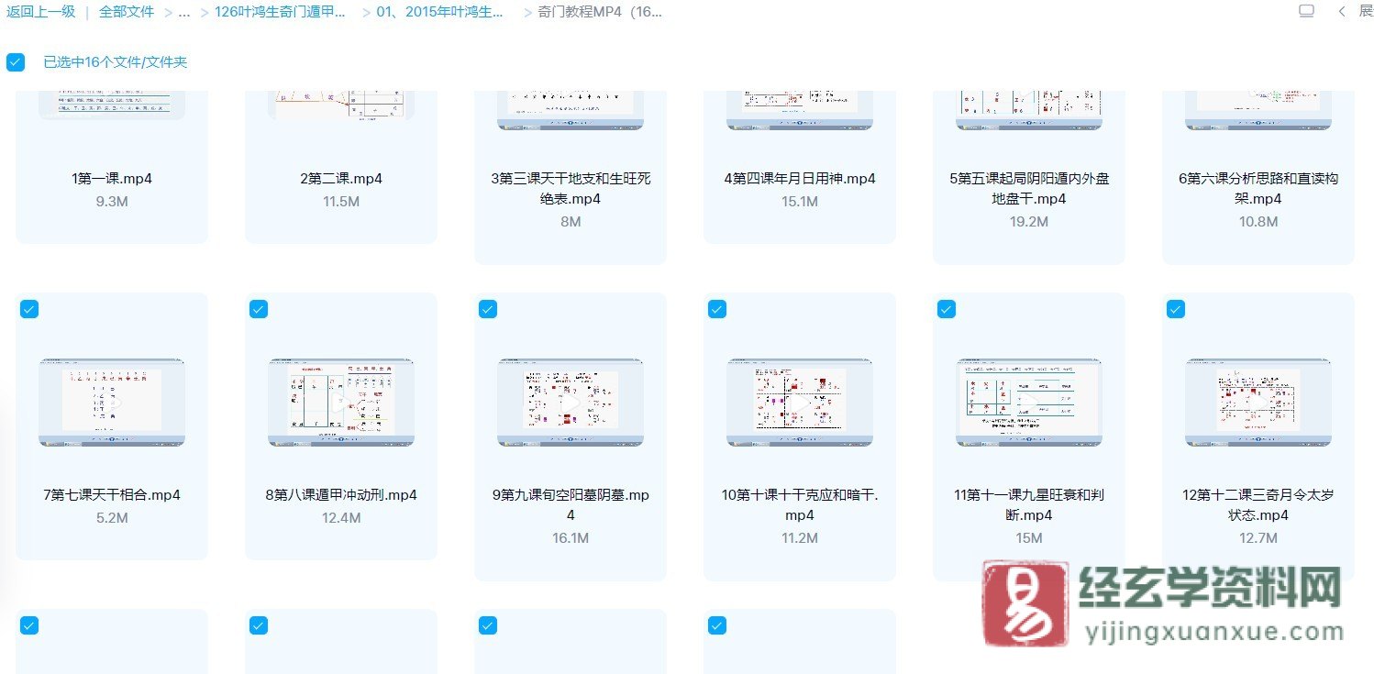
Task: Click the file name 5第五课起局阴阳遁内外盘地盘干.mp4
Action: (1029, 189)
